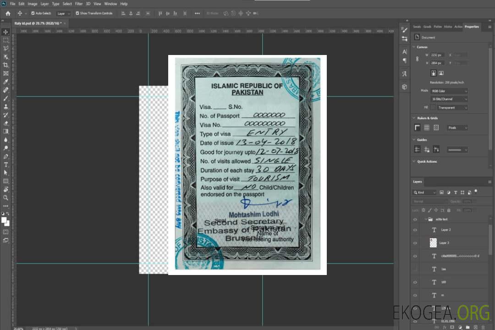Click the foreground color swatch

coord(4,220)
